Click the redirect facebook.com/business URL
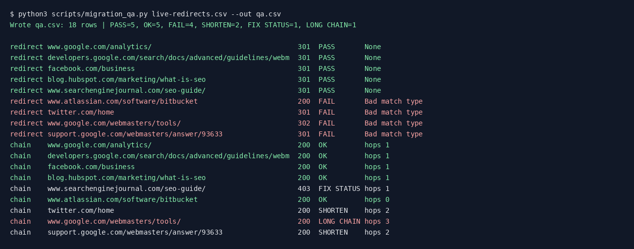The width and height of the screenshot is (634, 249). [91, 68]
